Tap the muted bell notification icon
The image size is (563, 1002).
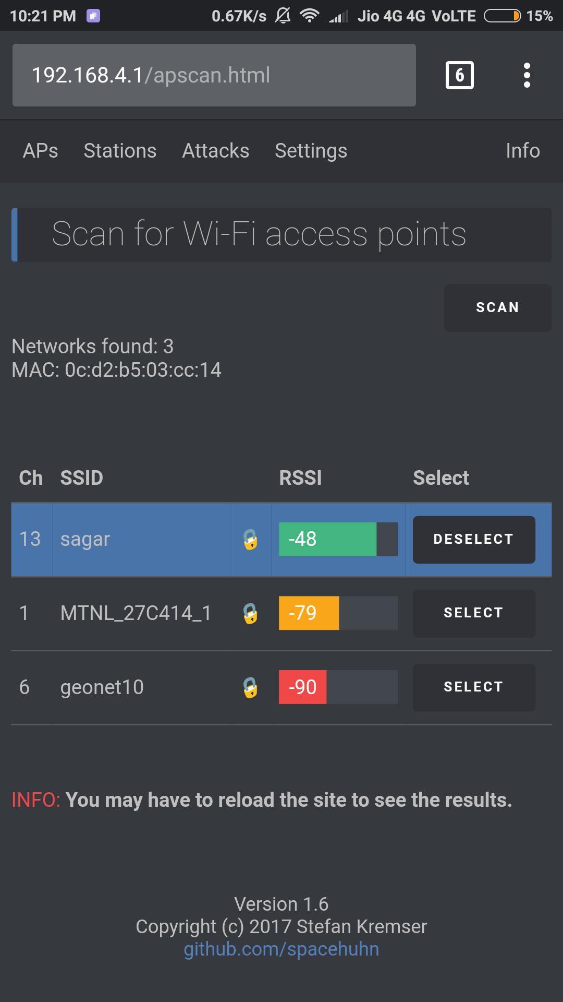(283, 16)
